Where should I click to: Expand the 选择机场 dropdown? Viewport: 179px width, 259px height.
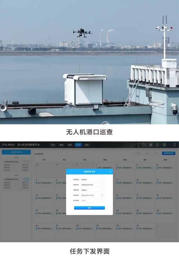click(93, 190)
